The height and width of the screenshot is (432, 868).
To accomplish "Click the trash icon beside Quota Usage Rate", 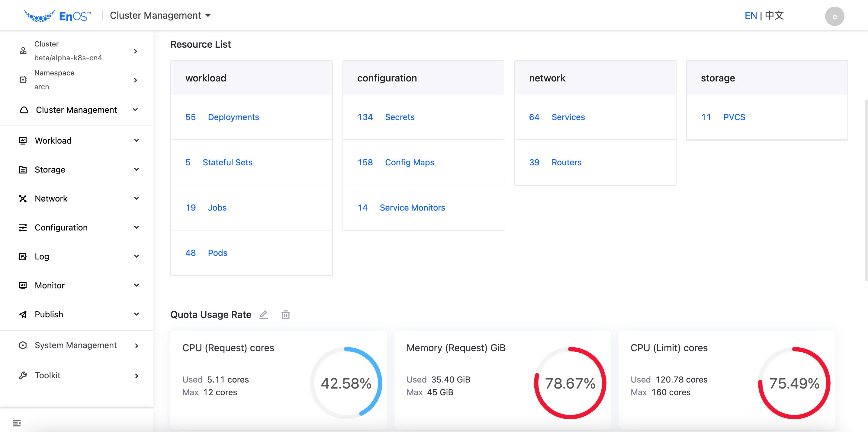I will (x=285, y=315).
